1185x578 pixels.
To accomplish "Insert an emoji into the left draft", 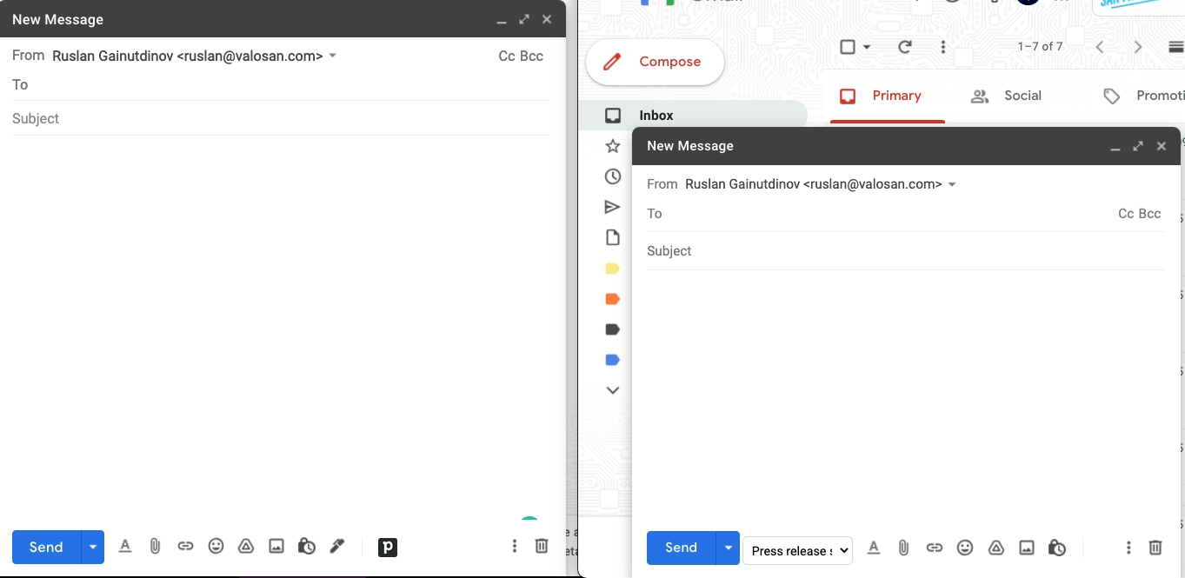I will click(x=216, y=546).
